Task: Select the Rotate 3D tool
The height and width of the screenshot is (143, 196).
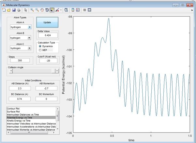Action: point(47,10)
